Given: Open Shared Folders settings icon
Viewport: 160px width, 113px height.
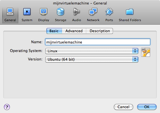Looking at the screenshot, I should (130, 12).
